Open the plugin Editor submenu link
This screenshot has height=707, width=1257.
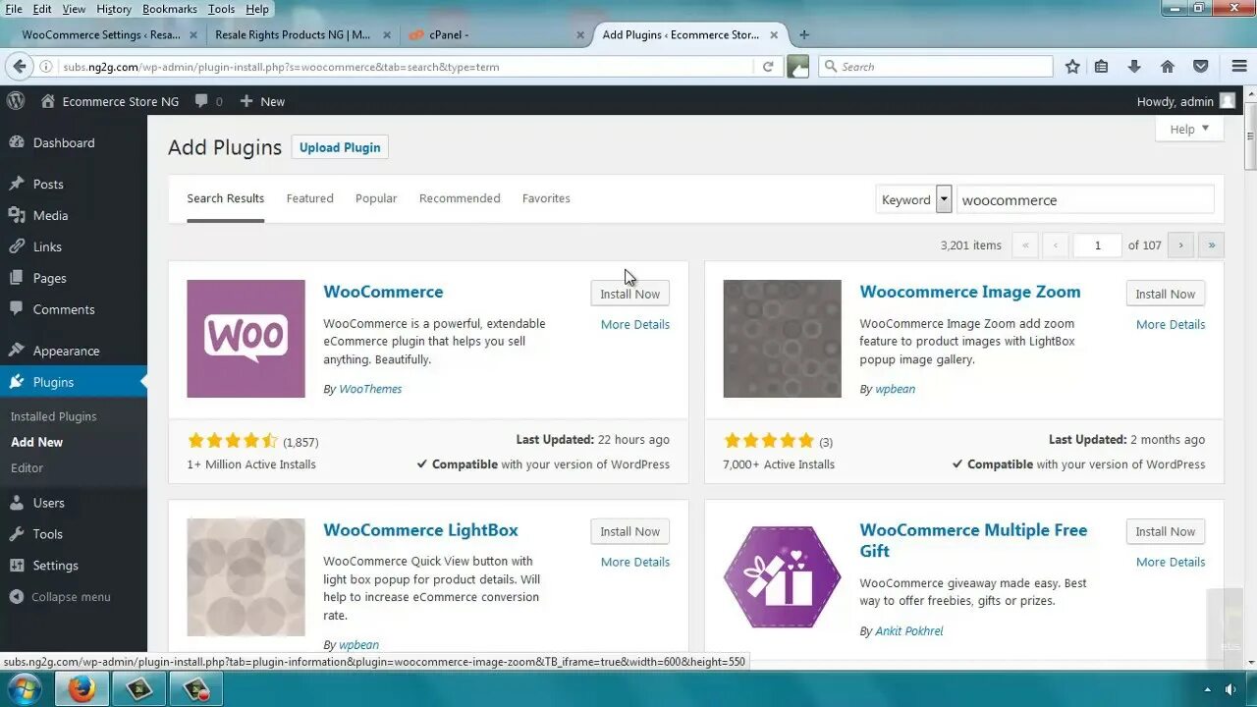click(27, 468)
